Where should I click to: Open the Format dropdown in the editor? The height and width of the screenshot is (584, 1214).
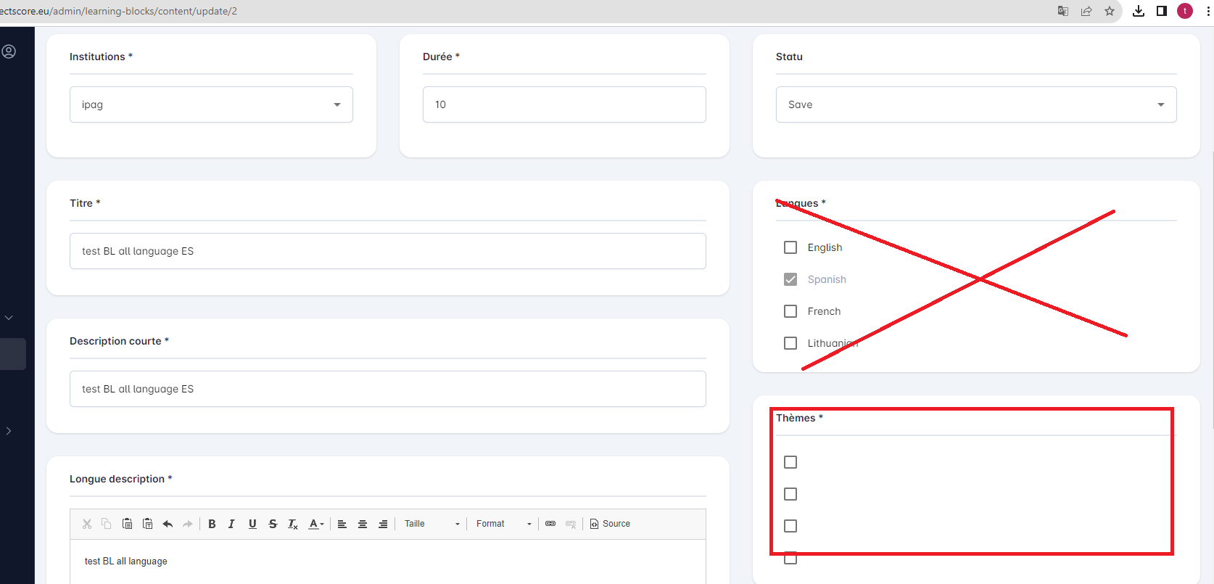coord(503,524)
